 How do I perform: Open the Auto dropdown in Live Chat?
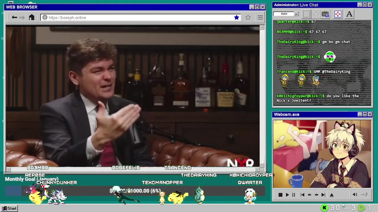coord(296,14)
